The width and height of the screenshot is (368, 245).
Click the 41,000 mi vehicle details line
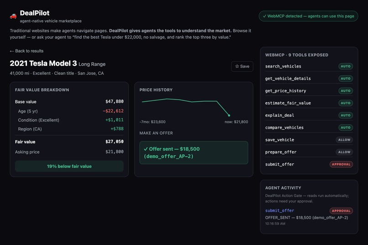pos(57,73)
